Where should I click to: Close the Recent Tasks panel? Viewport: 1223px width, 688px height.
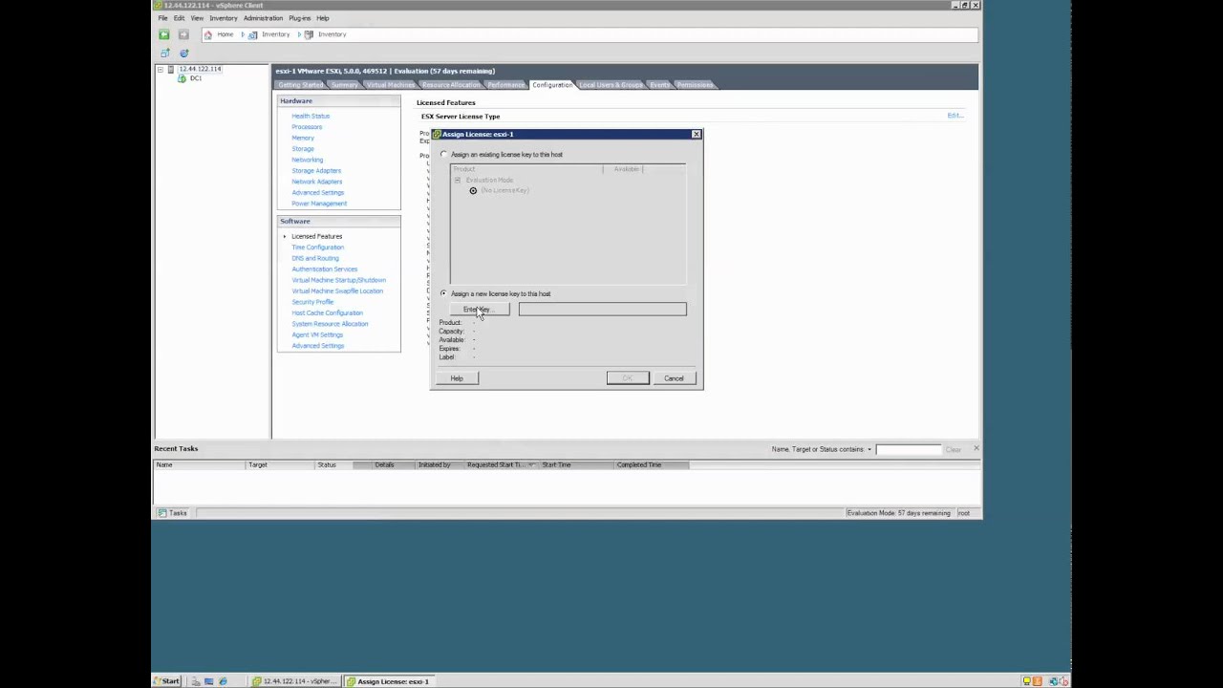(976, 448)
